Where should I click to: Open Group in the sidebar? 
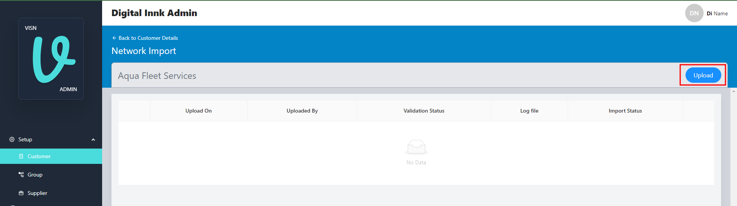tap(51, 175)
